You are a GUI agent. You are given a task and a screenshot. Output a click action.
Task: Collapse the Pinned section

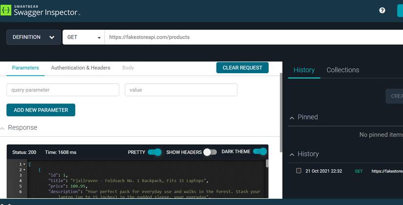tap(292, 118)
